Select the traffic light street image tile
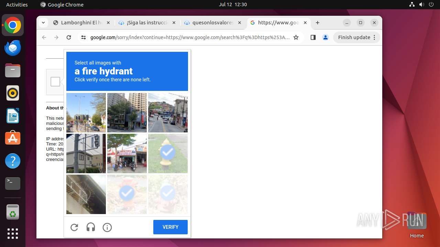 click(x=86, y=113)
